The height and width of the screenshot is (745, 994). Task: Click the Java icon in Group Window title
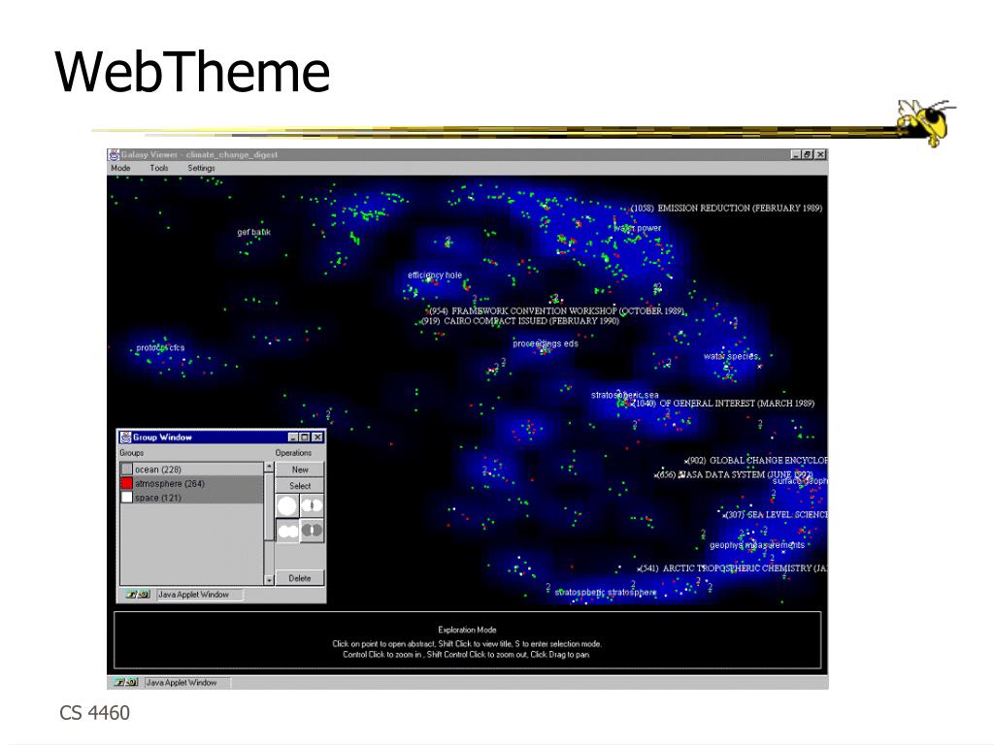click(x=125, y=437)
